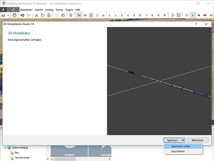
Task: Open the event management icon
Action: click(179, 15)
